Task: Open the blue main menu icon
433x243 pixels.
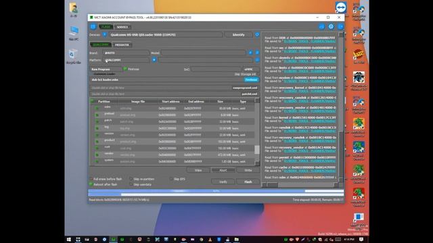Action: pyautogui.click(x=93, y=27)
